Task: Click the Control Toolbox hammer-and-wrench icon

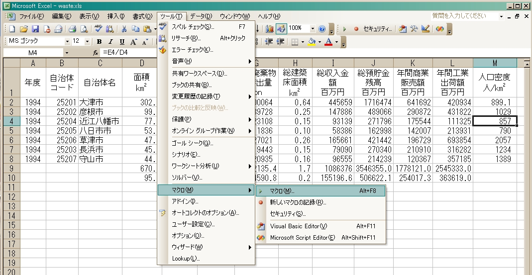Action: coord(414,29)
